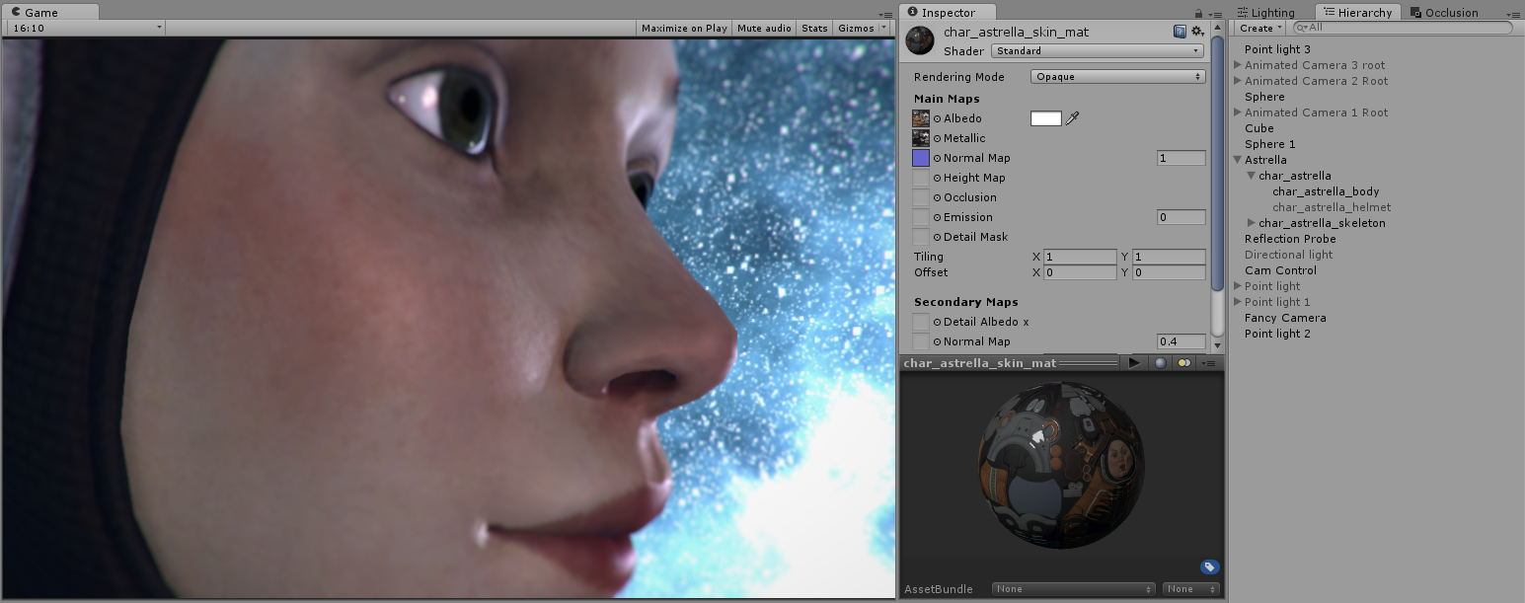Collapse the char_astrella child

1252,176
